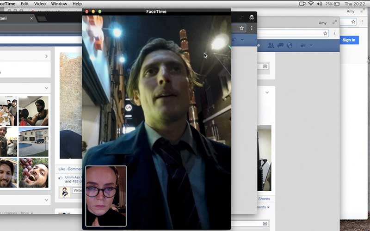Open Facebook notifications globe icon

(290, 45)
